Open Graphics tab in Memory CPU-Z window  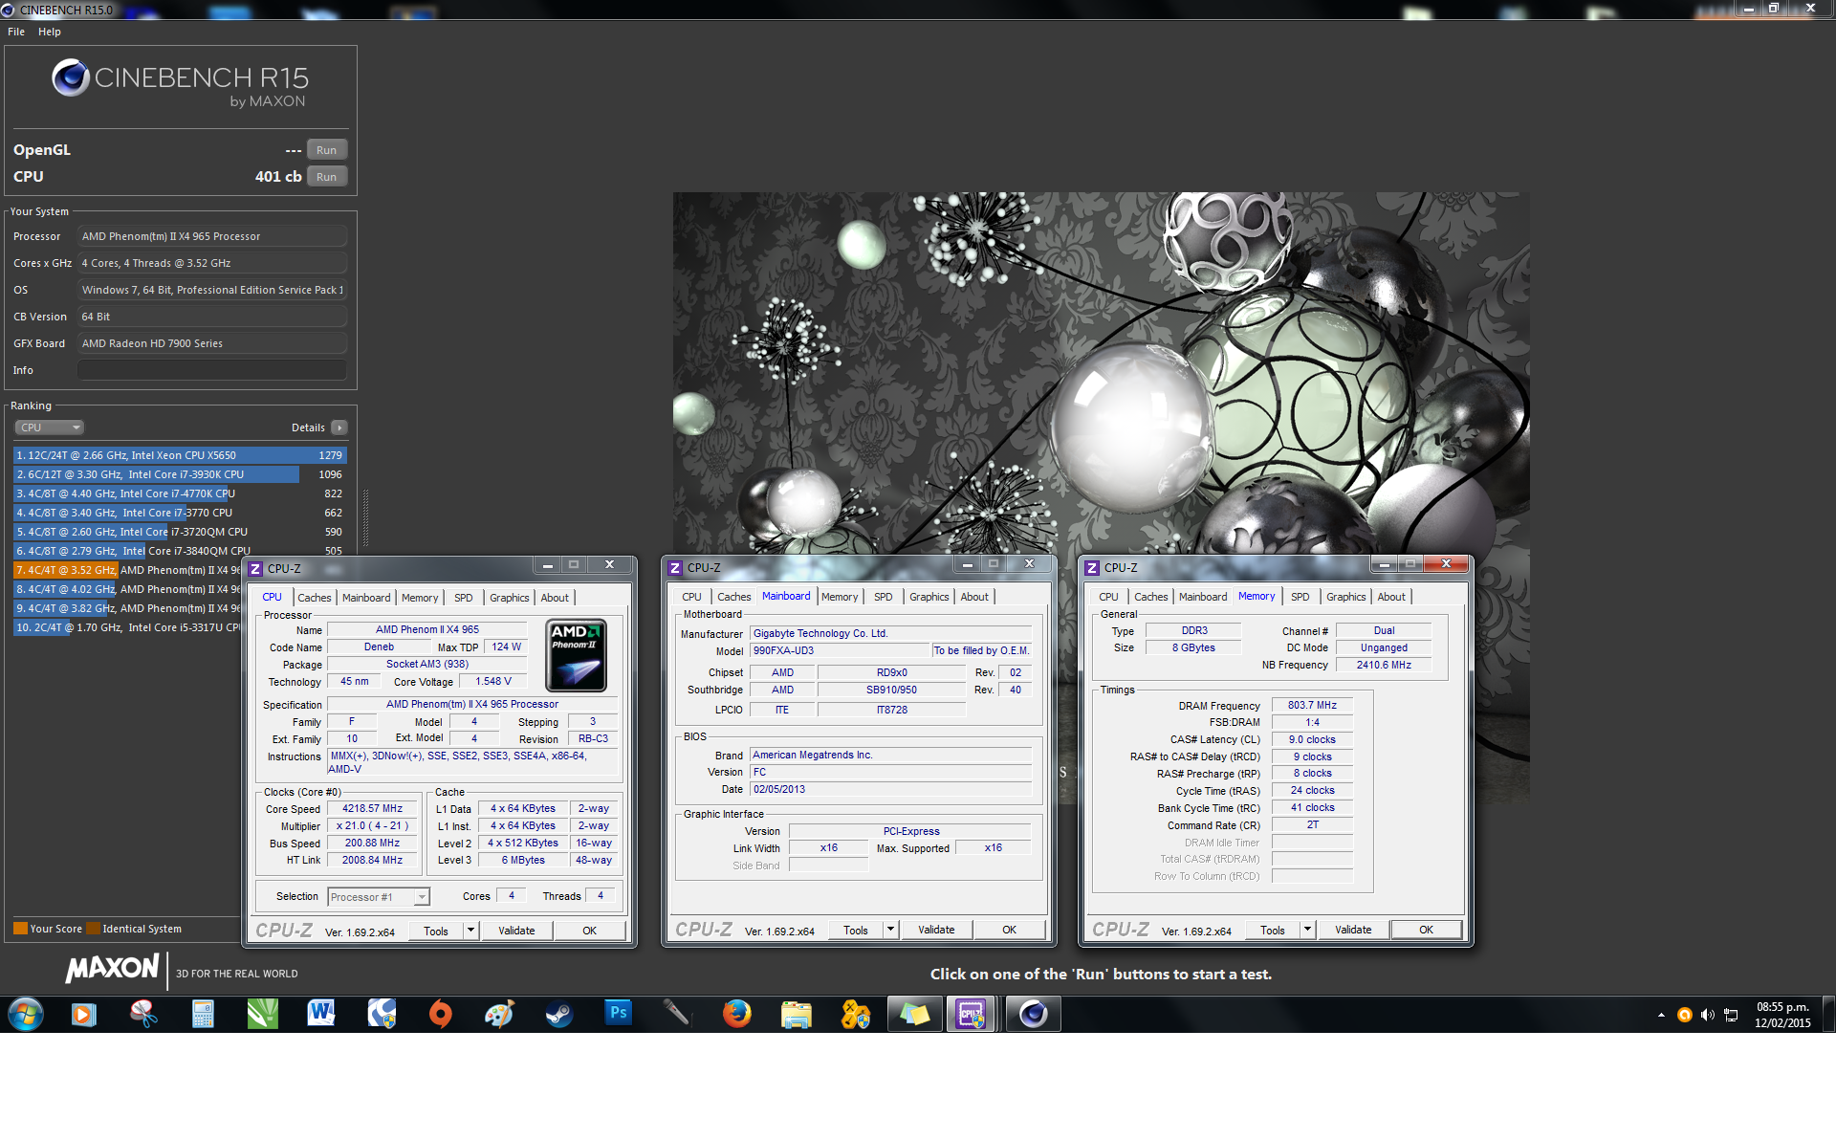[1345, 597]
